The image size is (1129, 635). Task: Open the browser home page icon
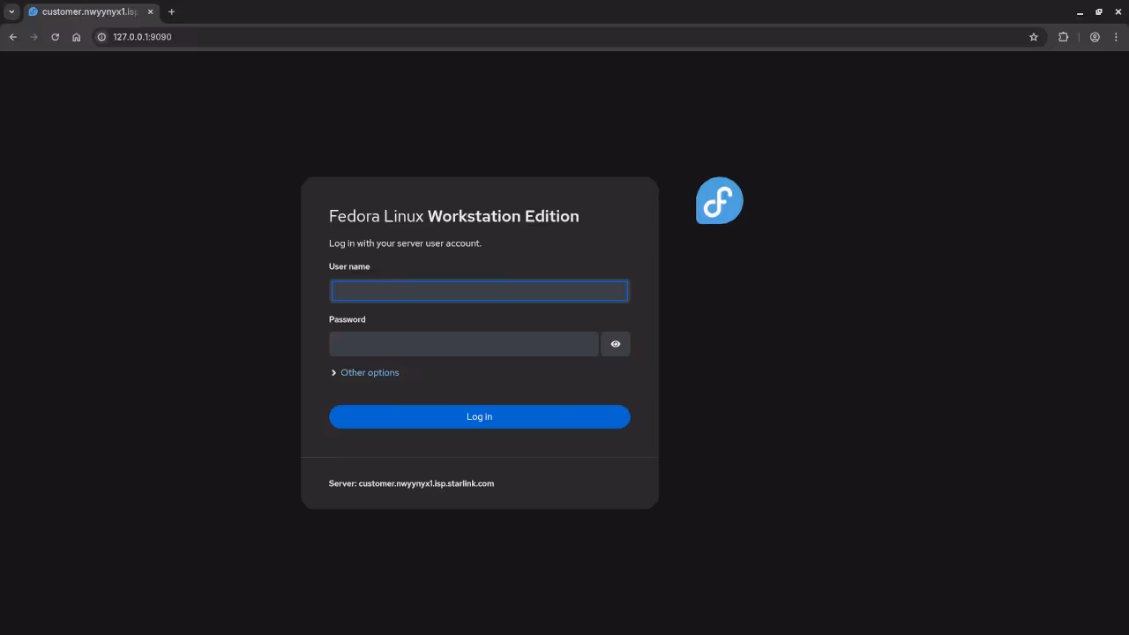point(77,37)
